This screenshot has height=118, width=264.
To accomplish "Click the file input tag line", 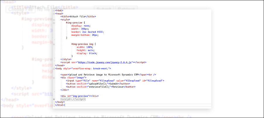I will pos(115,80).
